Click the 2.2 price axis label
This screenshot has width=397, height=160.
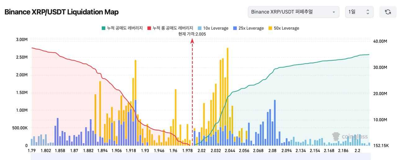pos(357,151)
